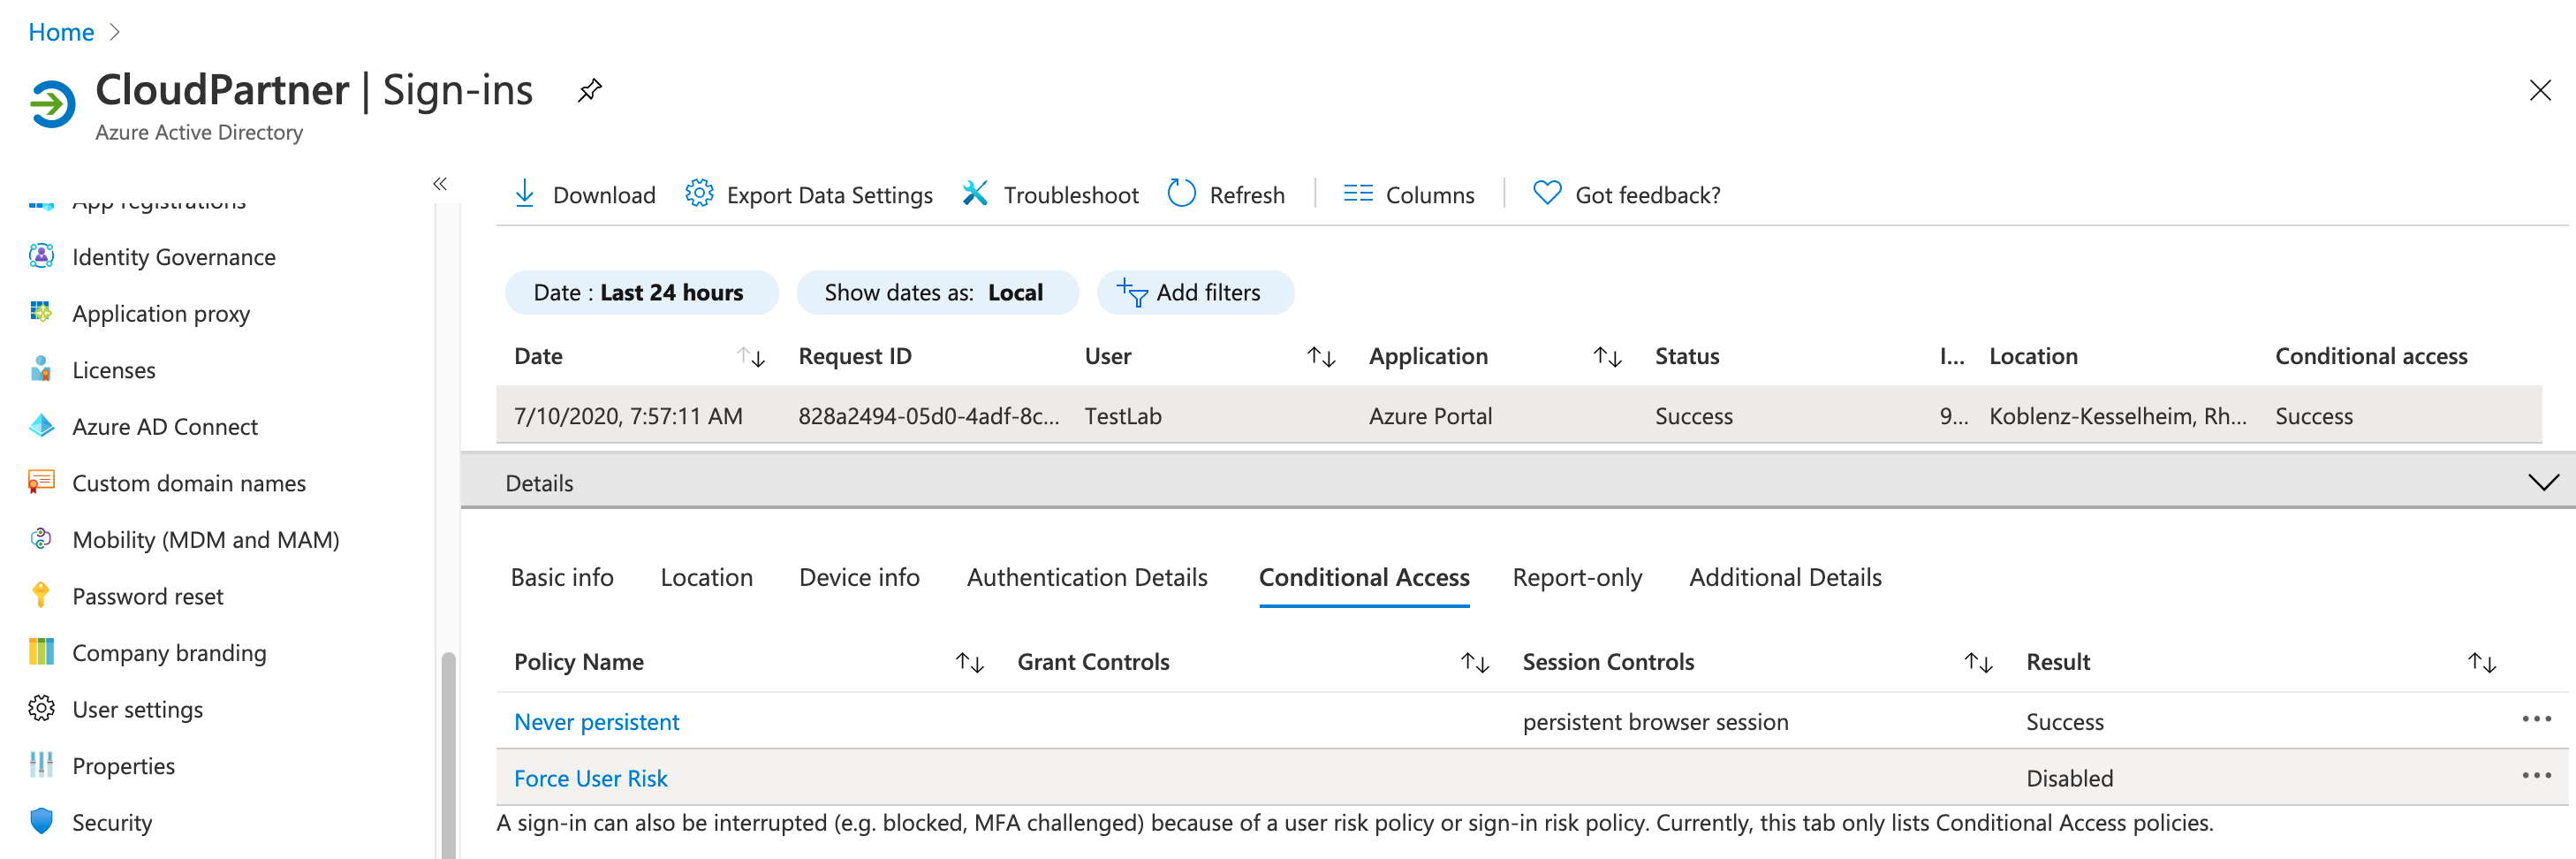Click the Add filters button
Viewport: 2576px width, 859px height.
tap(1195, 292)
